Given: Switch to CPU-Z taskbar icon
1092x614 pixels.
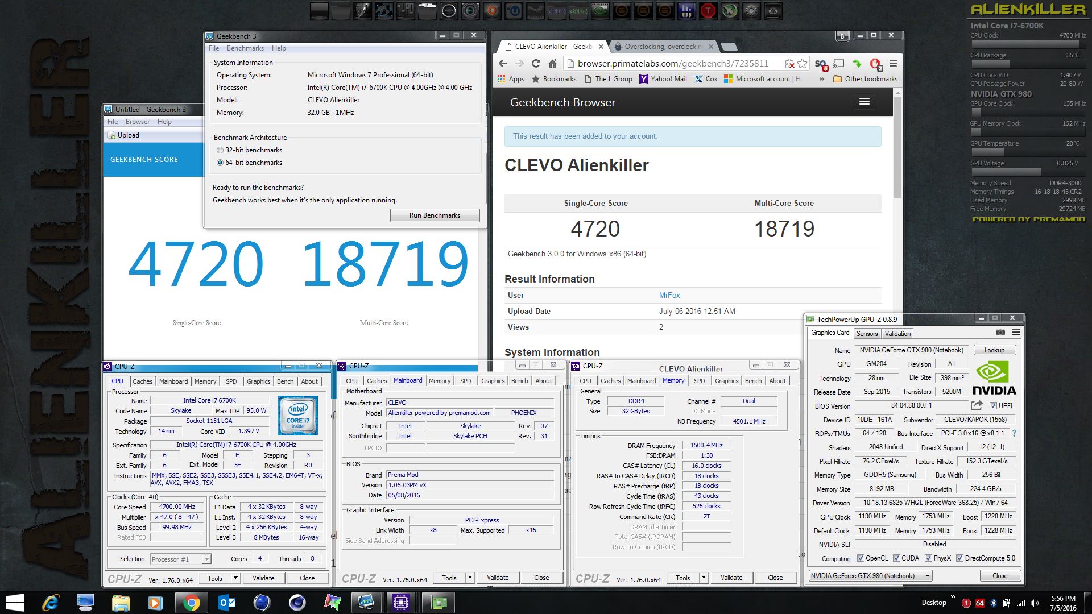Looking at the screenshot, I should pos(401,603).
